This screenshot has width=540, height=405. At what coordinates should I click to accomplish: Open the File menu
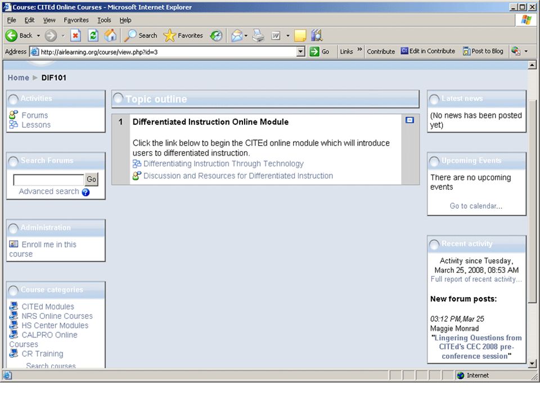coord(11,20)
